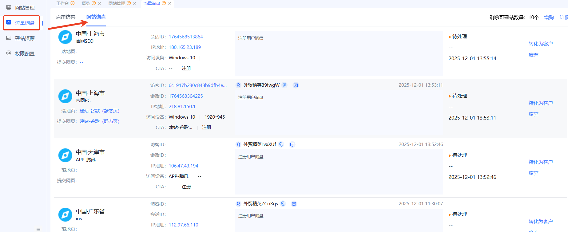The width and height of the screenshot is (568, 232).
Task: Open 网站管理 in the sidebar
Action: tap(25, 8)
